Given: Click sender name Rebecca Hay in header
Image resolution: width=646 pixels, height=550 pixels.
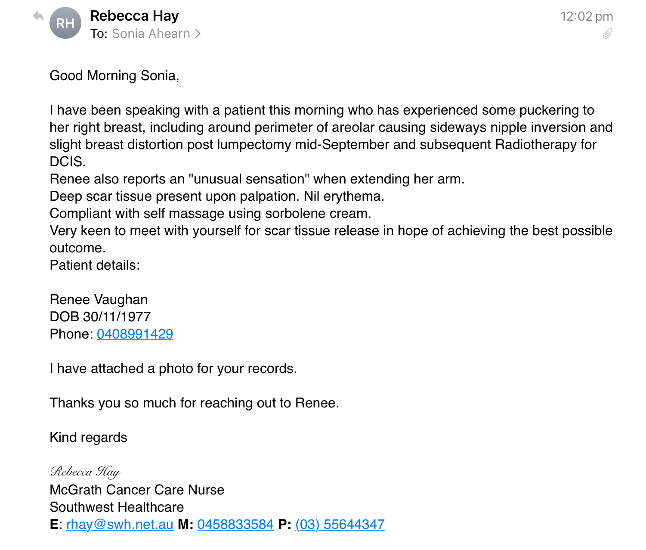Looking at the screenshot, I should [134, 16].
